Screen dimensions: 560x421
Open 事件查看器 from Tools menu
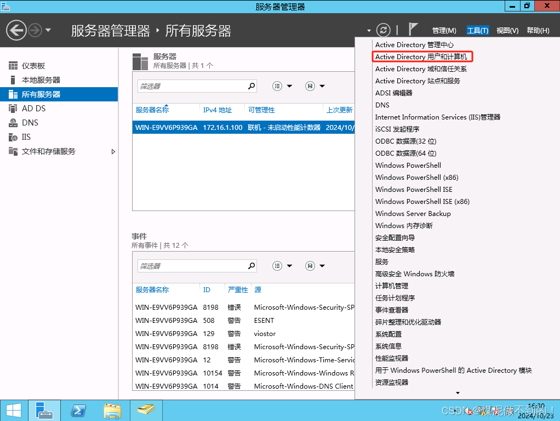391,310
